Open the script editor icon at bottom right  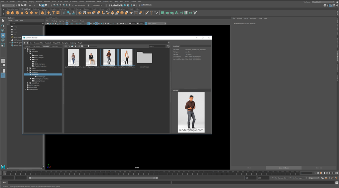coord(337,183)
